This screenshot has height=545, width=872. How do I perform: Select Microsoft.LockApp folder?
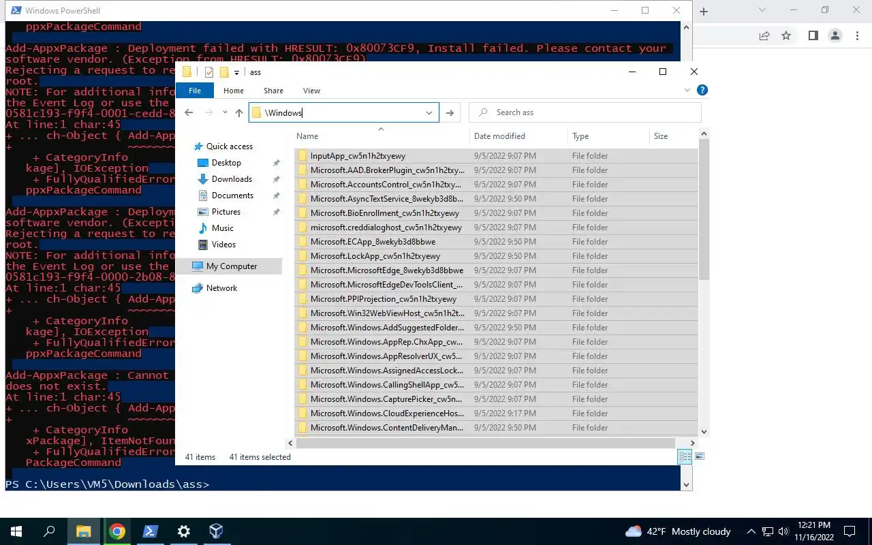[x=496, y=256]
